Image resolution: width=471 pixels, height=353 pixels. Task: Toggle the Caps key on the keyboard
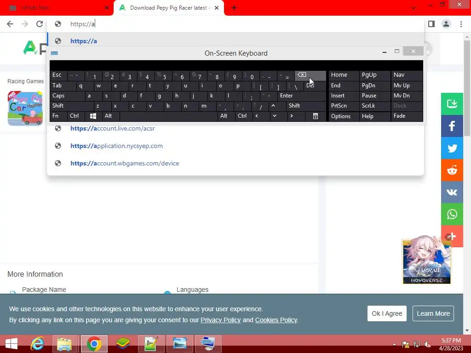(67, 96)
